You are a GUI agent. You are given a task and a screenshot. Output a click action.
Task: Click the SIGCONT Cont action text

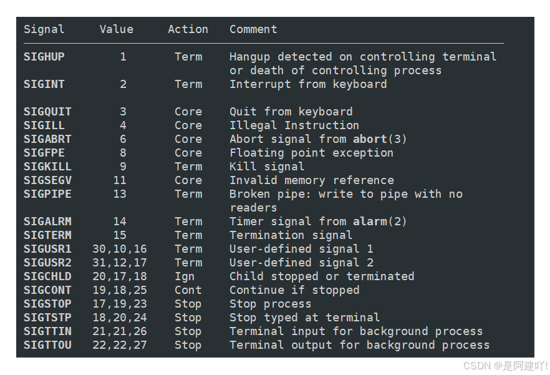coord(188,290)
